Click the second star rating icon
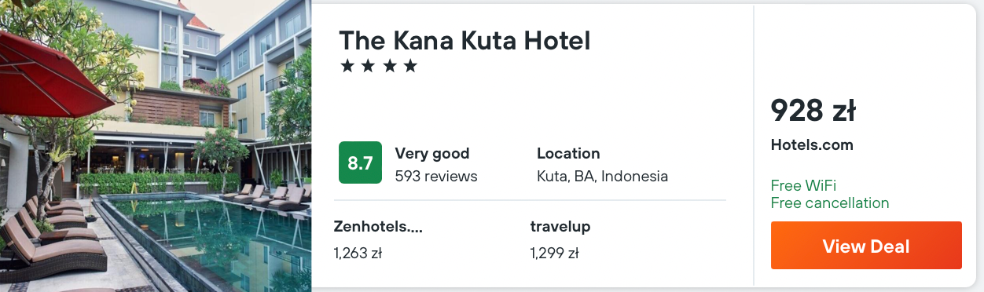Screen dimensions: 984x292 click(x=368, y=66)
